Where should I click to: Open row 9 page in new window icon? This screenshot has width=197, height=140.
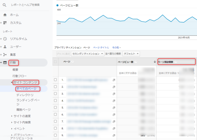point(114,135)
